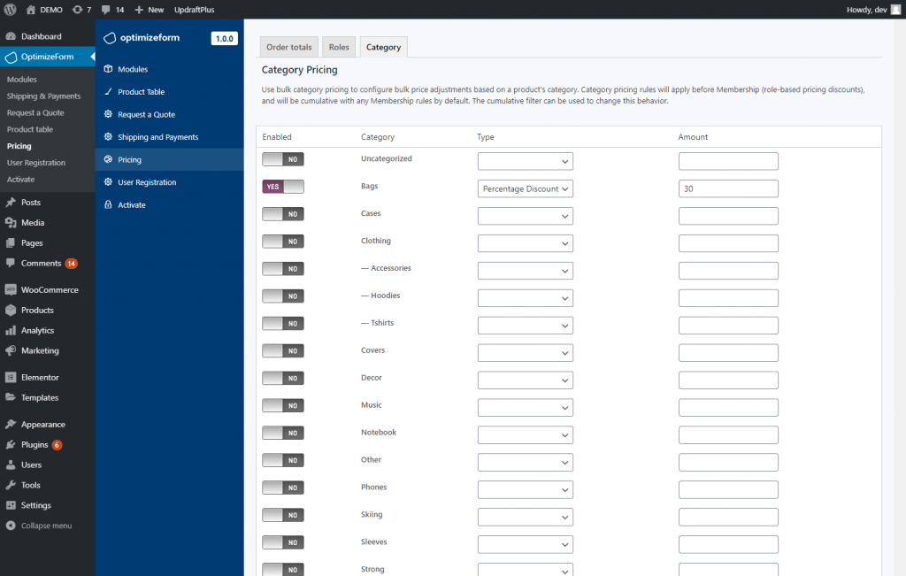Open the Type dropdown for Sleeves

click(526, 544)
